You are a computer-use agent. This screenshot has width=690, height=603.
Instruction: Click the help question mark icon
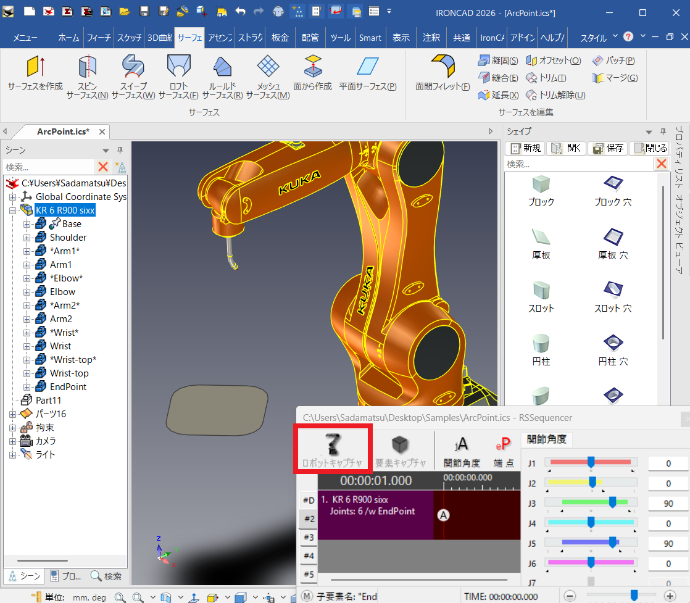(628, 36)
